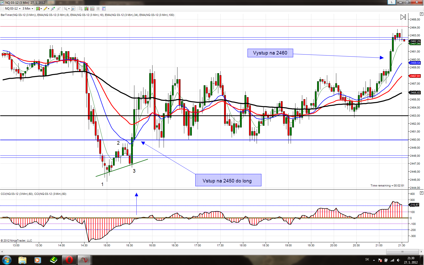Viewport: 424px width, 265px height.
Task: Open the 3 Min interval selector dropdown
Action: pos(28,9)
